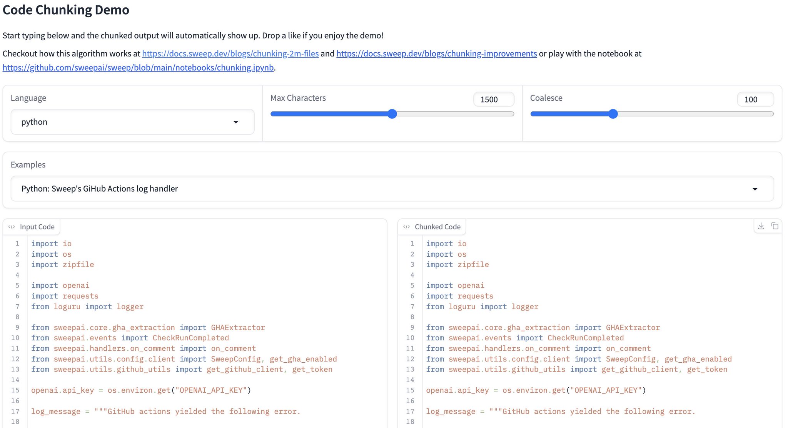The image size is (788, 428).
Task: Click on_comment import line in Chunked Code
Action: point(538,348)
